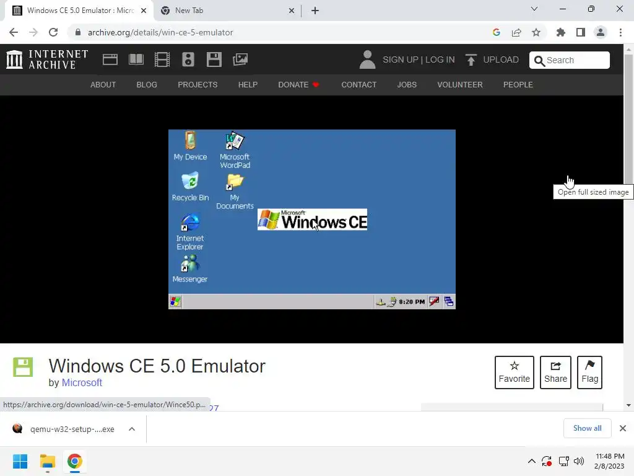Click the Share button
The height and width of the screenshot is (476, 634).
pos(555,372)
